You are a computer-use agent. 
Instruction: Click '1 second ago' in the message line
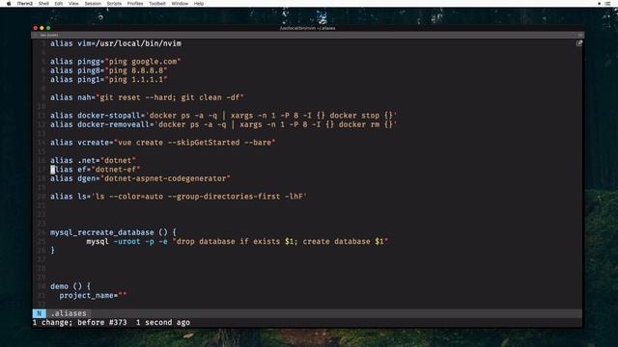pos(163,323)
